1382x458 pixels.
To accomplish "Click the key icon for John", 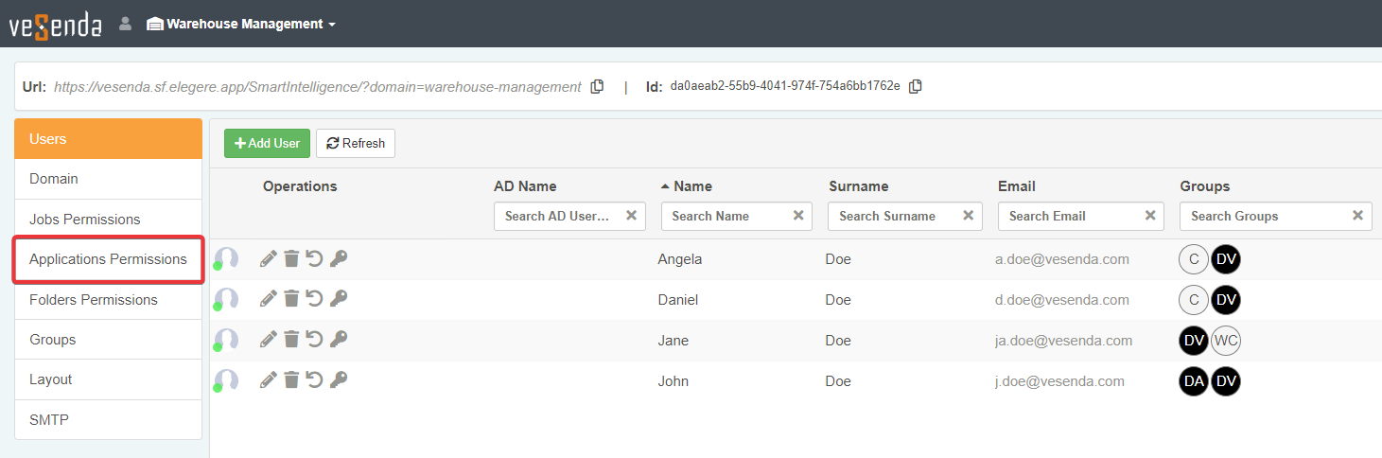I will pyautogui.click(x=338, y=380).
